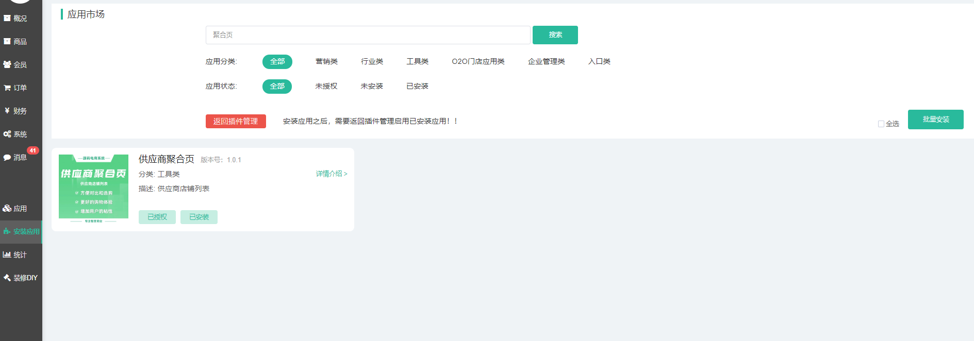Screen dimensions: 974x341
Task: Open the 财务 yen icon in sidebar
Action: tap(7, 111)
